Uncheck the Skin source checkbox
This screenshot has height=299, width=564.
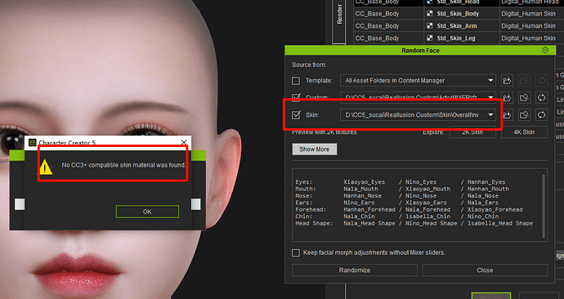point(296,114)
